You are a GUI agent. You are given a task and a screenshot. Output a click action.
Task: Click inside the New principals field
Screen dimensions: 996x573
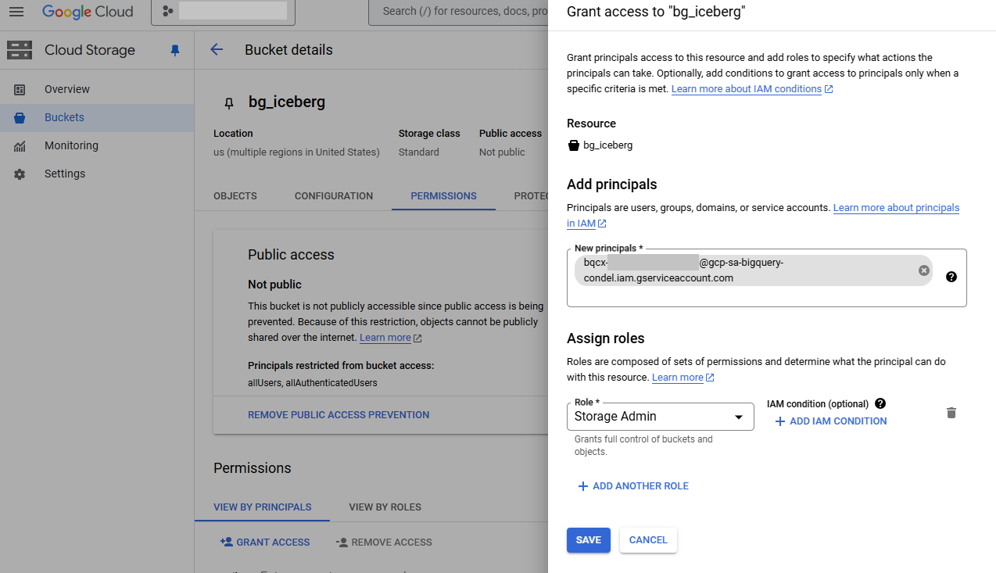pyautogui.click(x=767, y=278)
